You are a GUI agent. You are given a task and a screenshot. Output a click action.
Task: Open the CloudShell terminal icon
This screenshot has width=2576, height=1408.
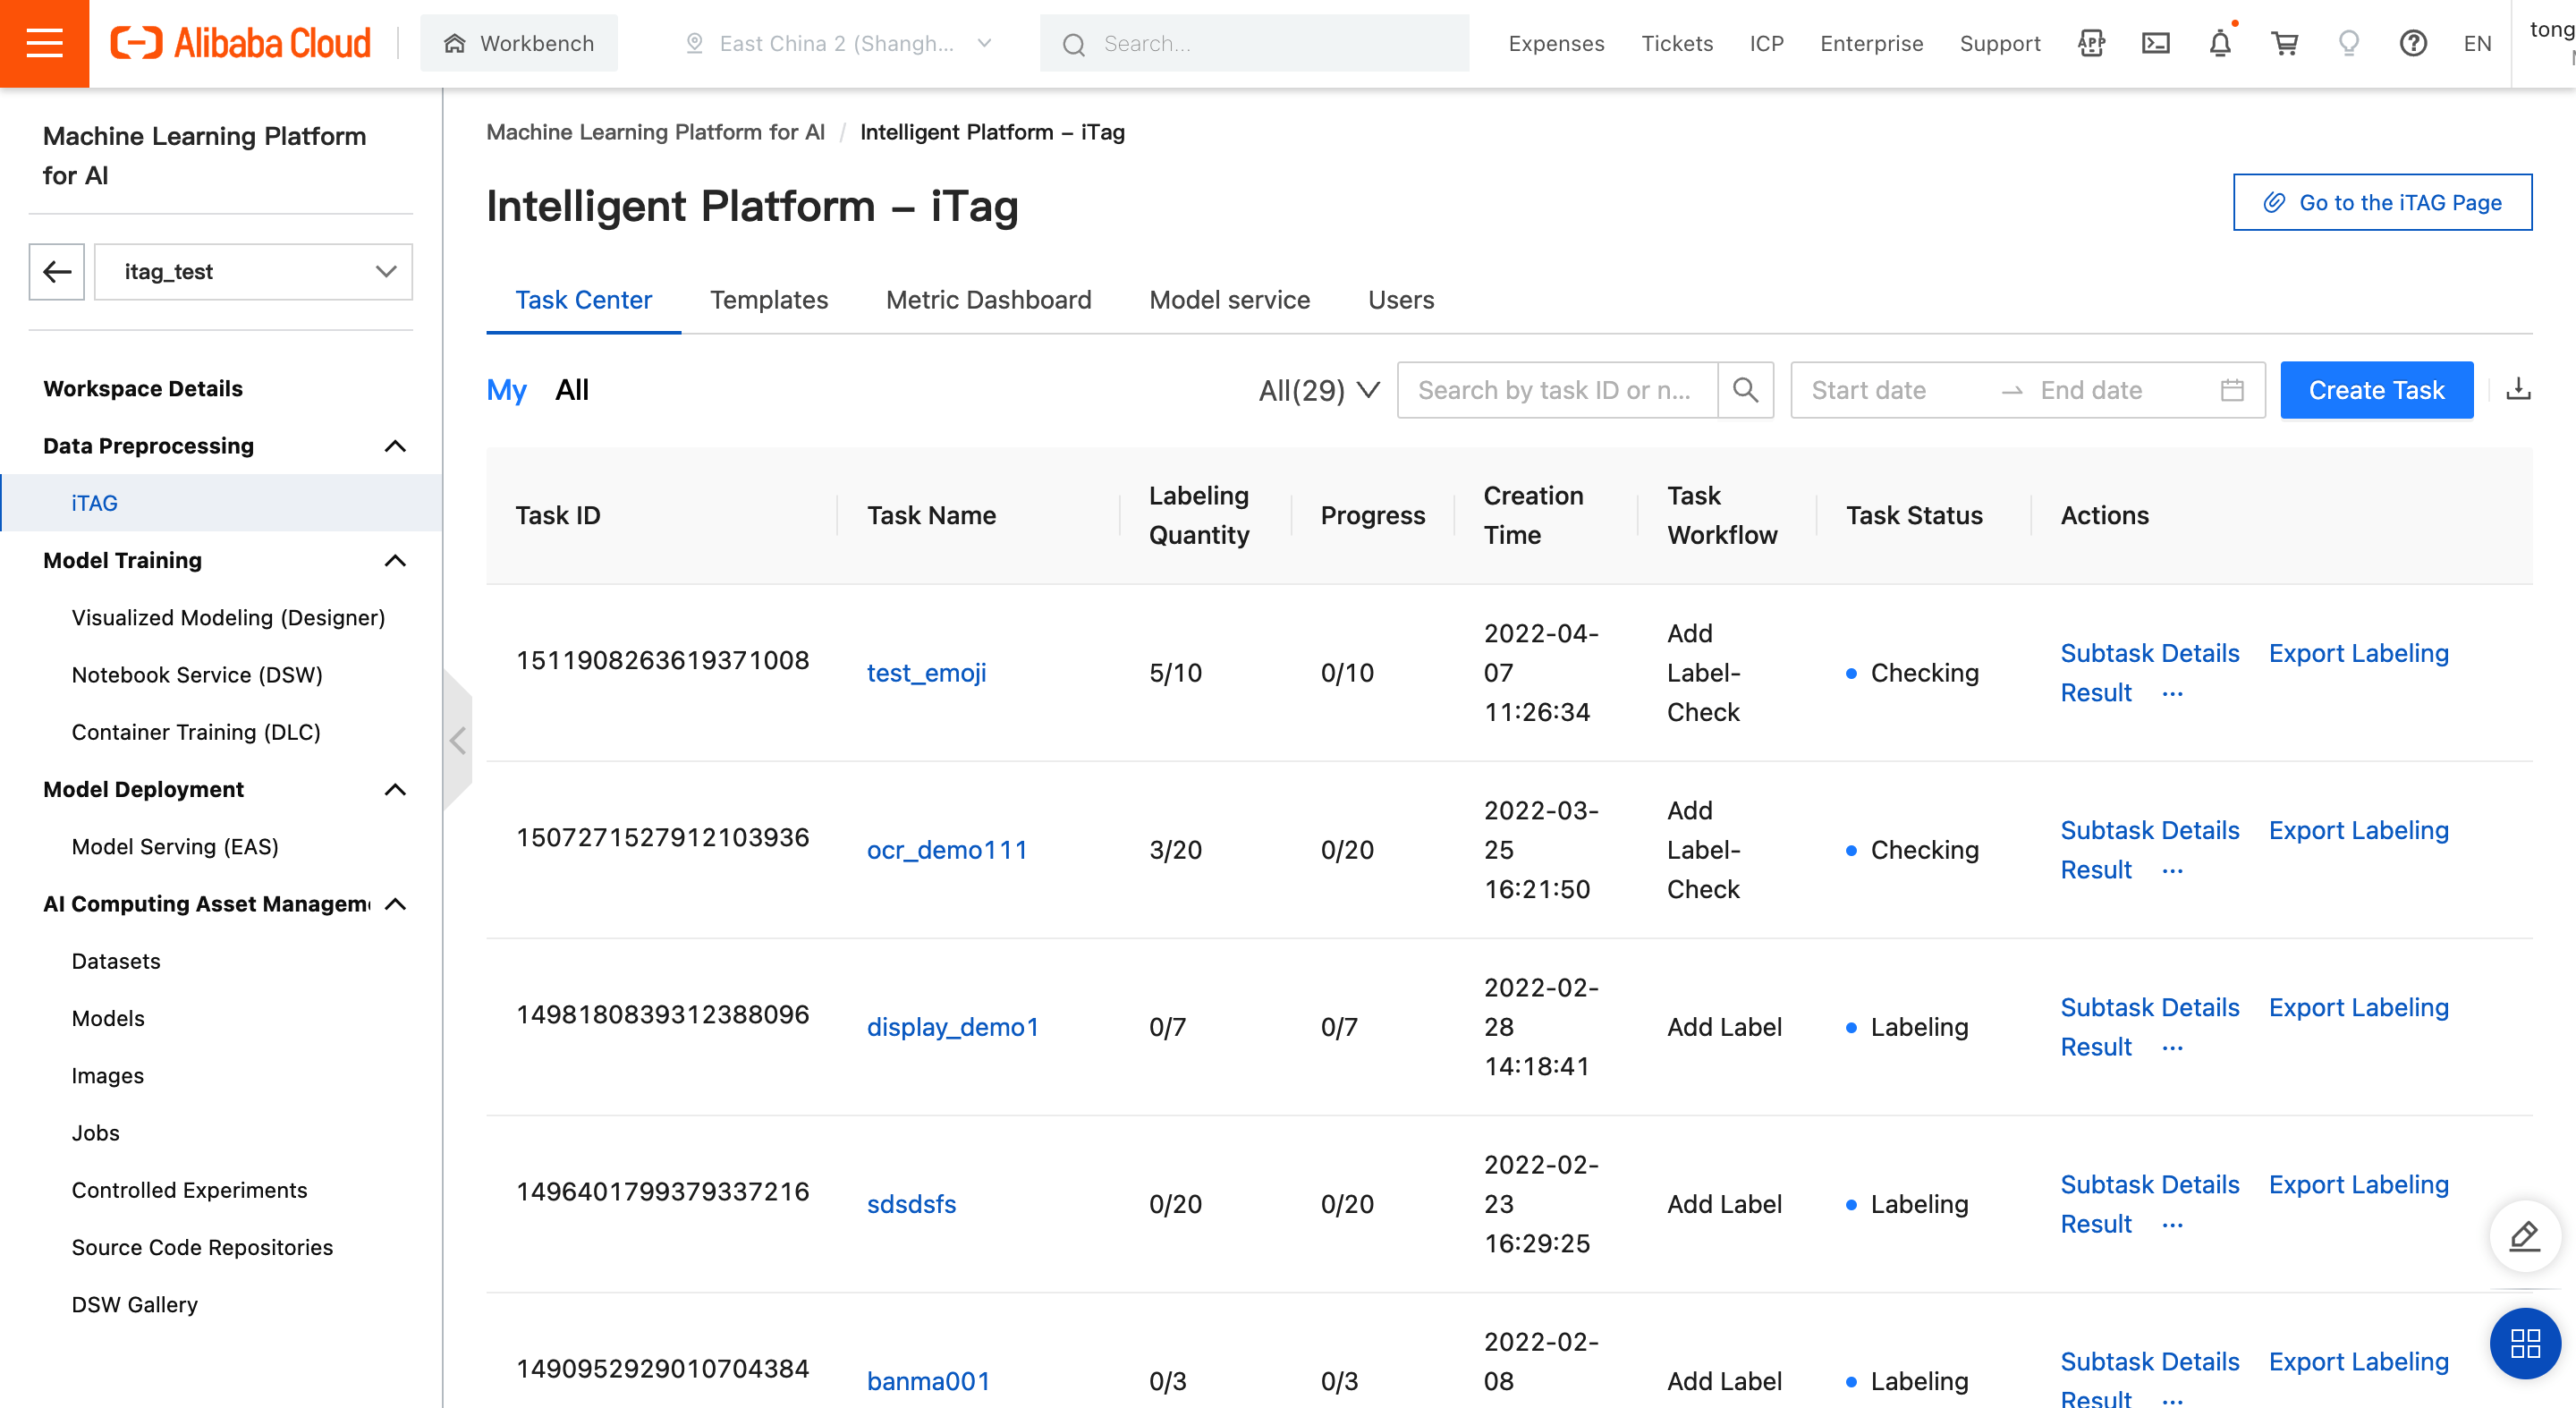(x=2156, y=43)
